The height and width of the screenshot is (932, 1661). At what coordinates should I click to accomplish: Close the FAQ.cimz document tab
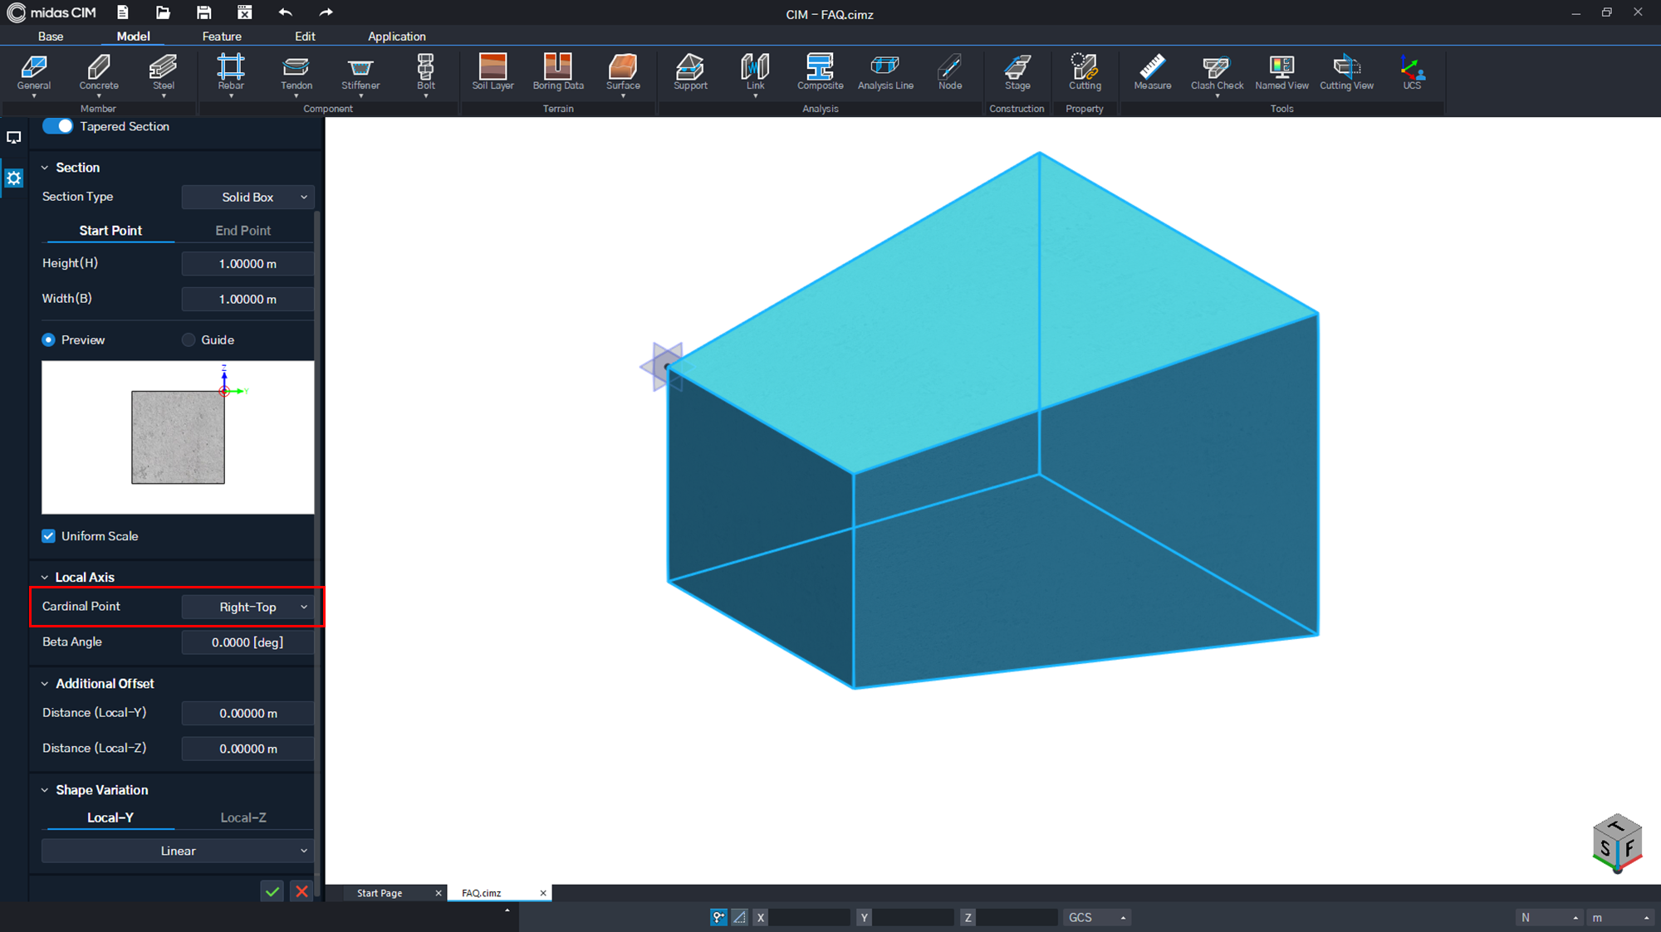pyautogui.click(x=543, y=893)
